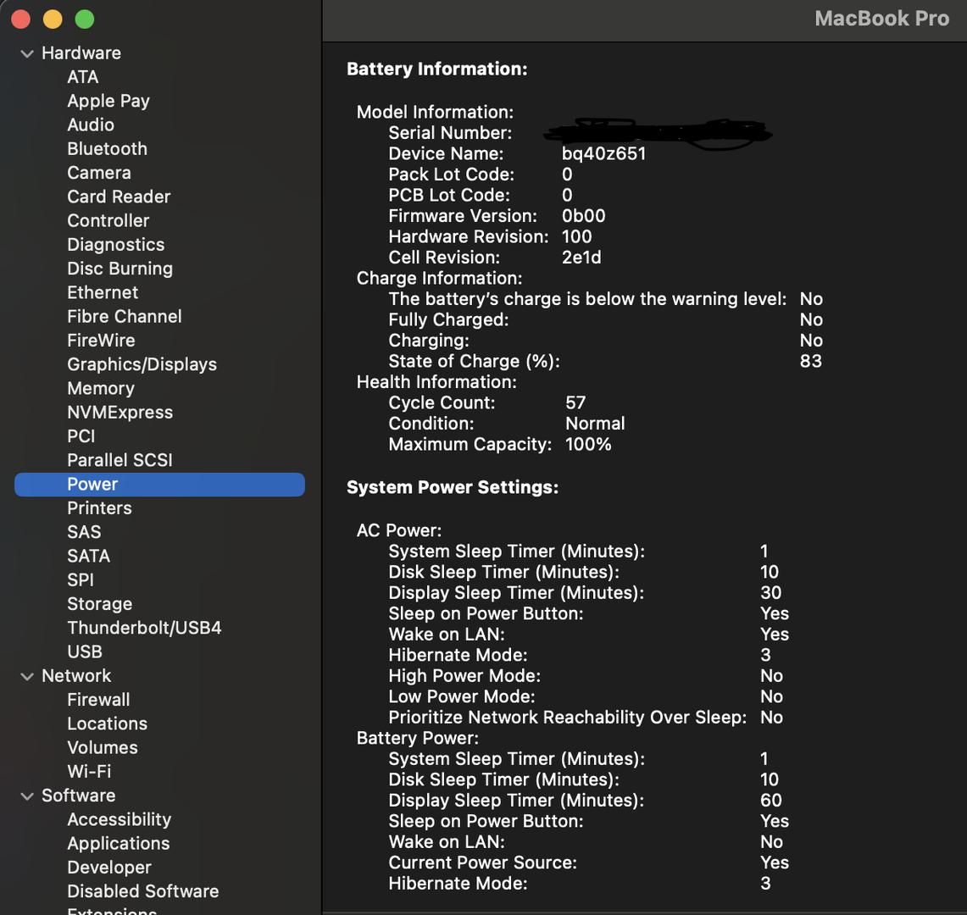Image resolution: width=967 pixels, height=915 pixels.
Task: Select Controller in the sidebar
Action: [x=108, y=221]
